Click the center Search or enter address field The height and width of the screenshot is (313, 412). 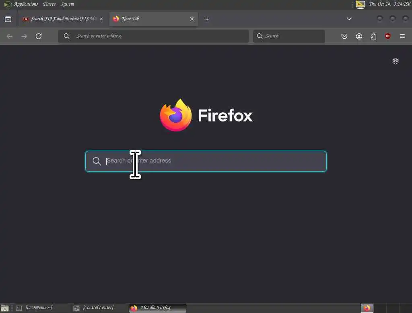coord(206,161)
